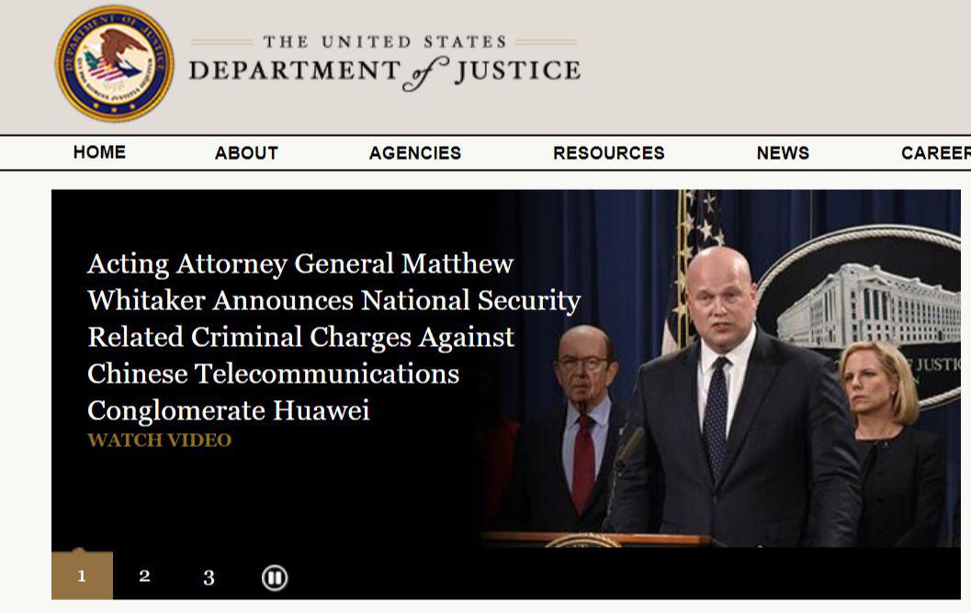Expand the NEWS menu
This screenshot has width=971, height=613.
783,153
